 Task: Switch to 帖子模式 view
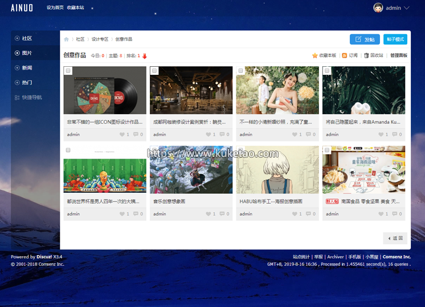395,39
